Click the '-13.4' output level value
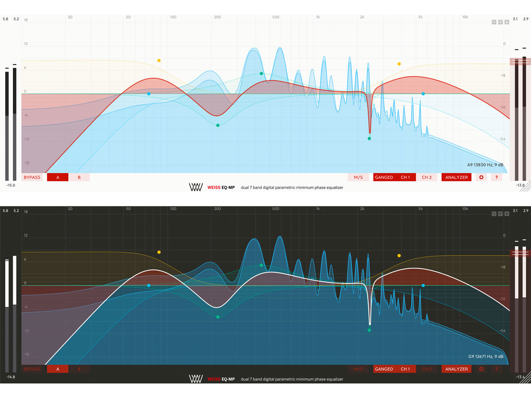 pos(519,377)
